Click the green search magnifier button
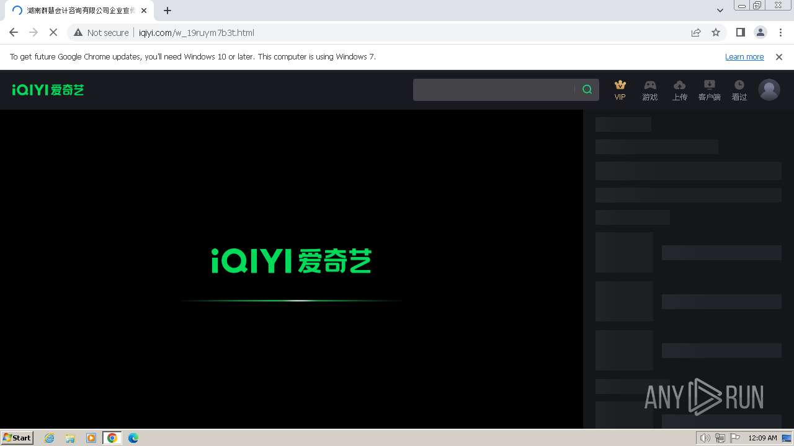The height and width of the screenshot is (446, 794). (587, 90)
